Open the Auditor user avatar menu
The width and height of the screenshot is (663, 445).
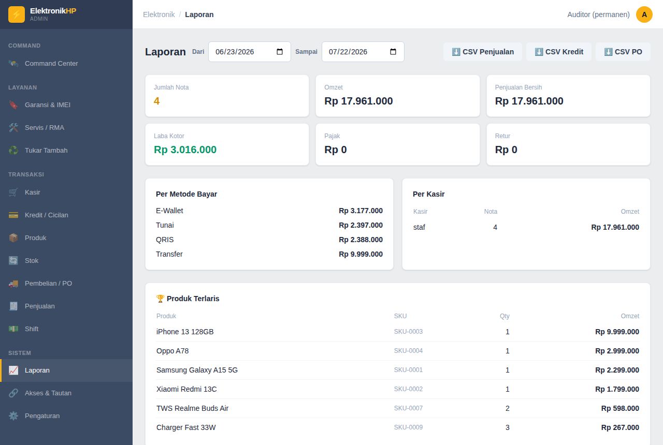(644, 14)
